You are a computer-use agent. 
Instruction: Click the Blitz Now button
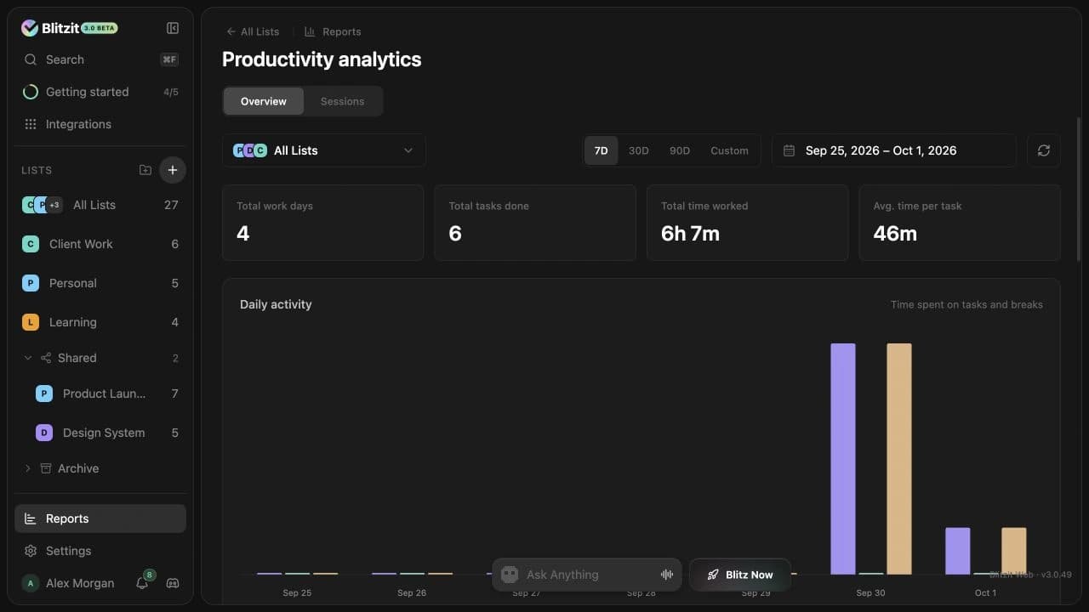[x=740, y=575]
